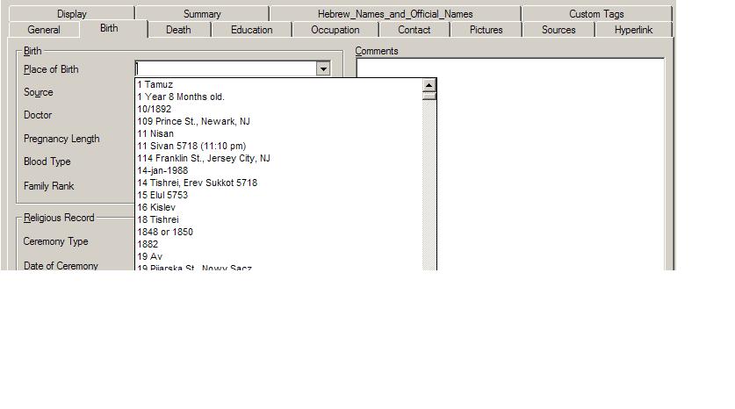Viewport: 735px width, 409px height.
Task: Open the Pictures tab
Action: click(486, 30)
